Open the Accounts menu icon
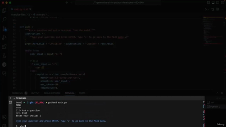 click(x=4, y=117)
